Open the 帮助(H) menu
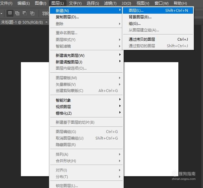Viewport: 203px width, 188px height. [x=180, y=3]
